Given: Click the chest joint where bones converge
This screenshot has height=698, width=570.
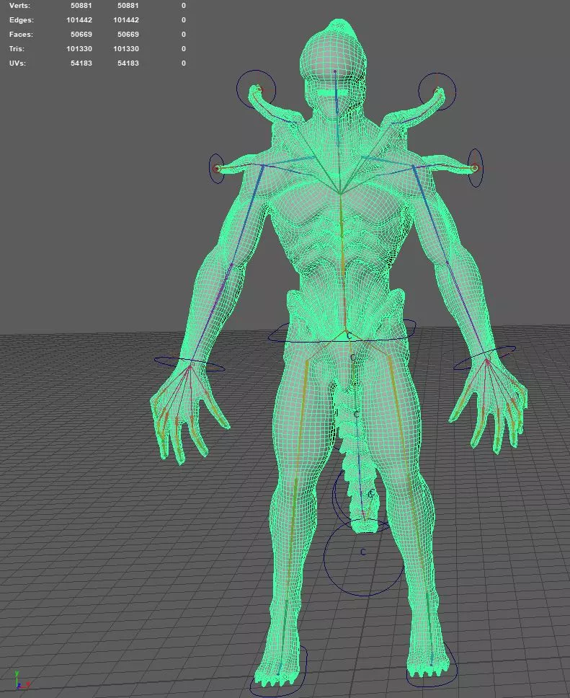Looking at the screenshot, I should 341,193.
